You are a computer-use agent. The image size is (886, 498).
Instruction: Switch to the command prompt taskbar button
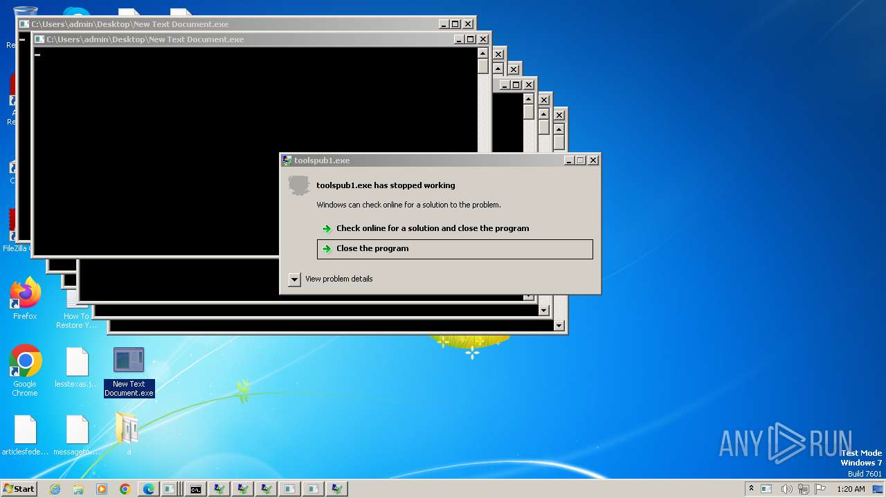(x=196, y=489)
